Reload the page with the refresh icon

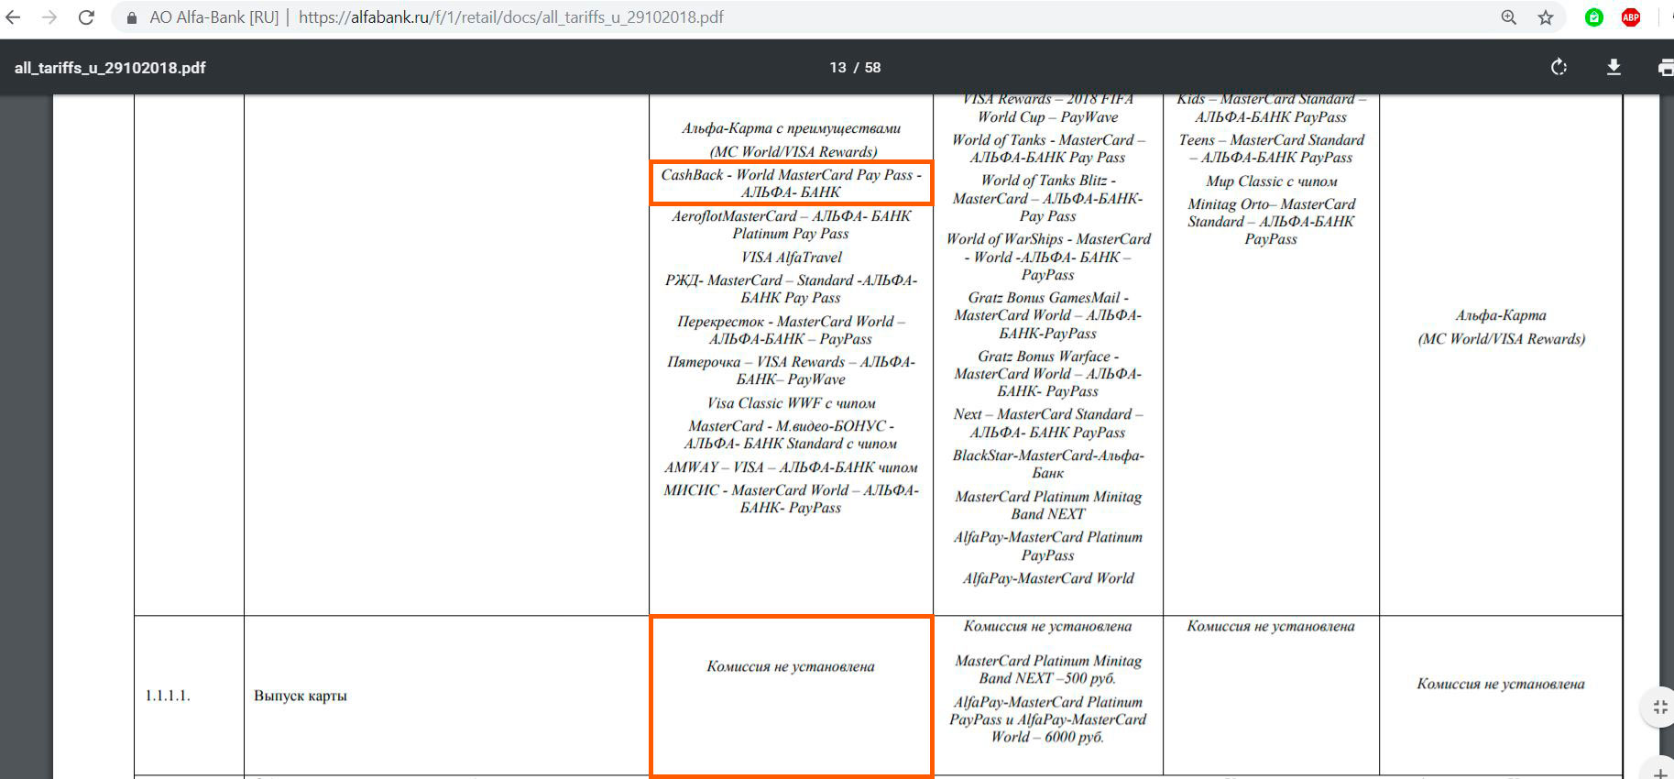(x=86, y=17)
